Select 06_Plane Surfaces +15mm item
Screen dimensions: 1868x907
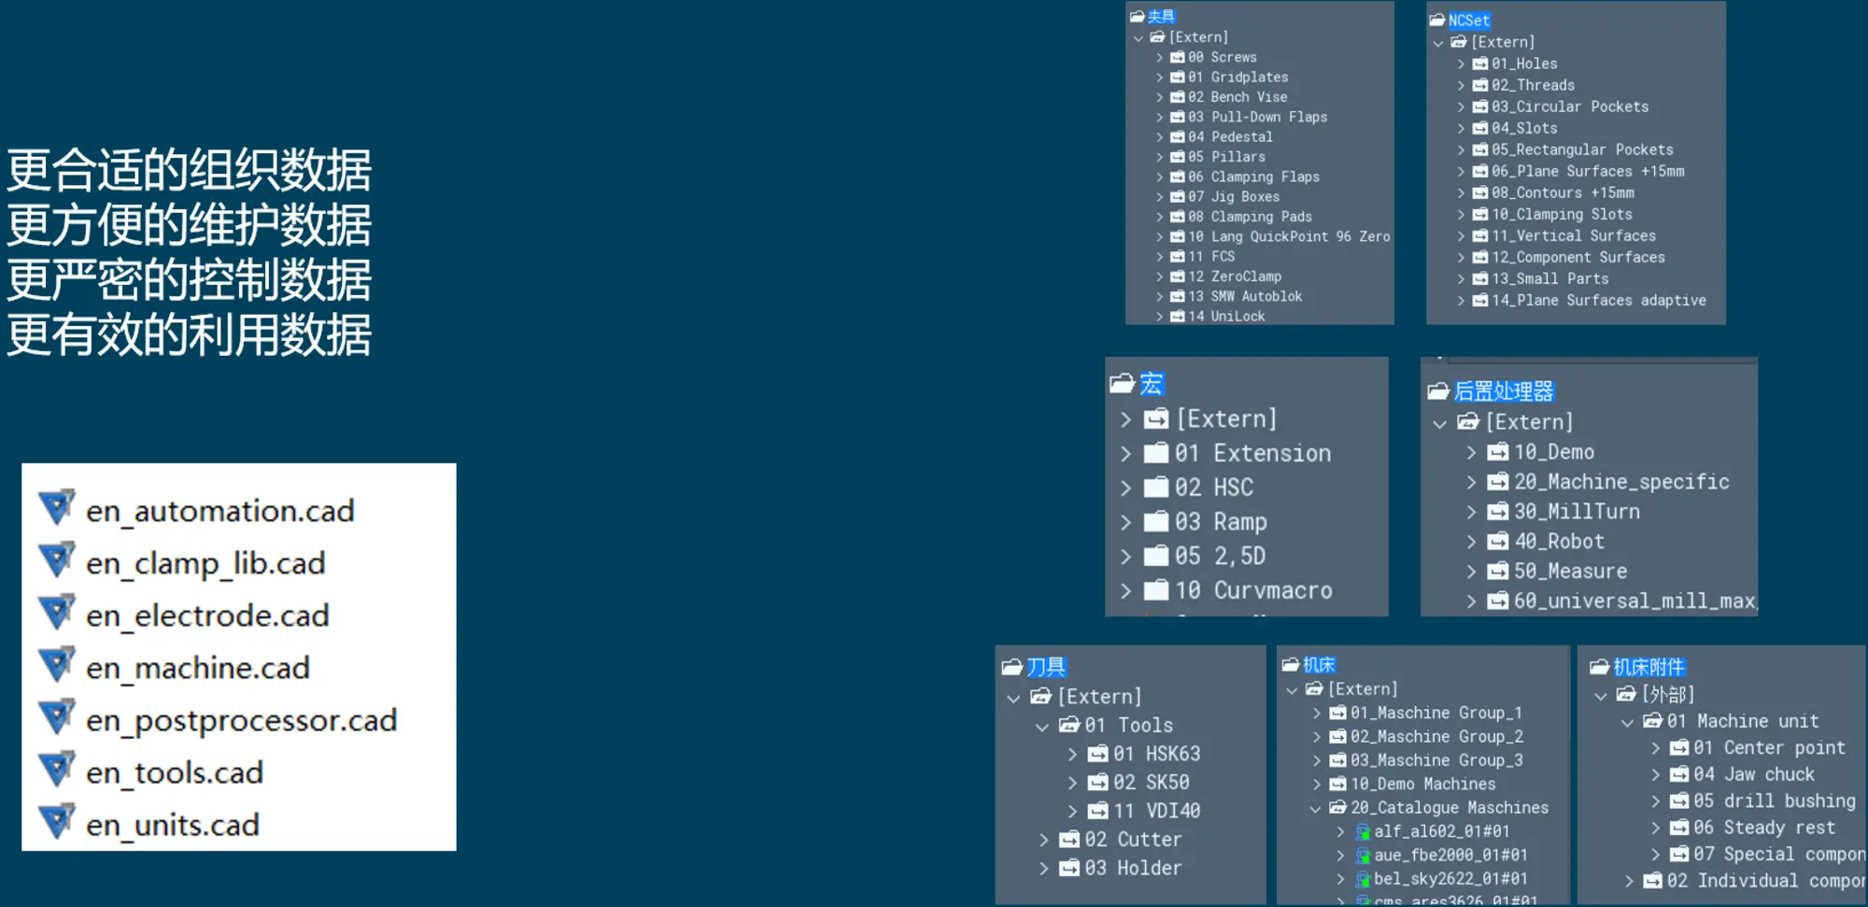1588,171
